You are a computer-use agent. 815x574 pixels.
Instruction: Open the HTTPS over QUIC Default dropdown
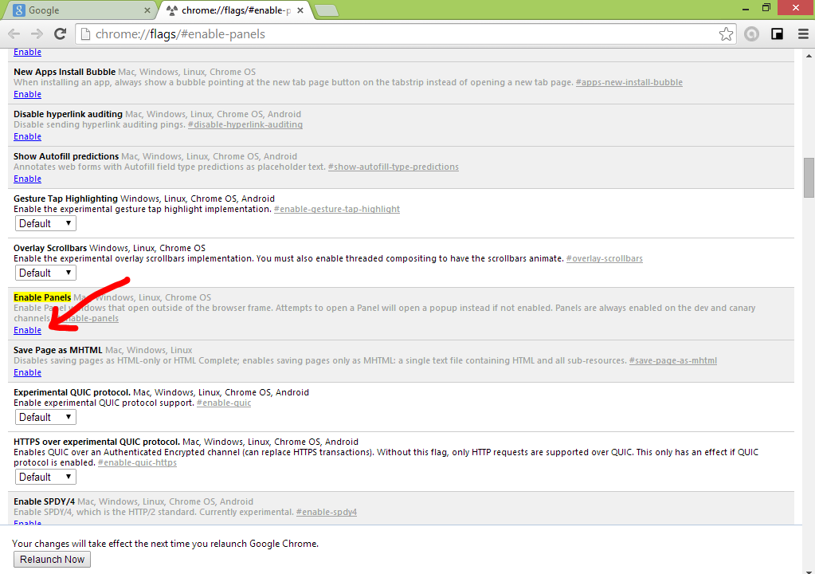point(45,477)
